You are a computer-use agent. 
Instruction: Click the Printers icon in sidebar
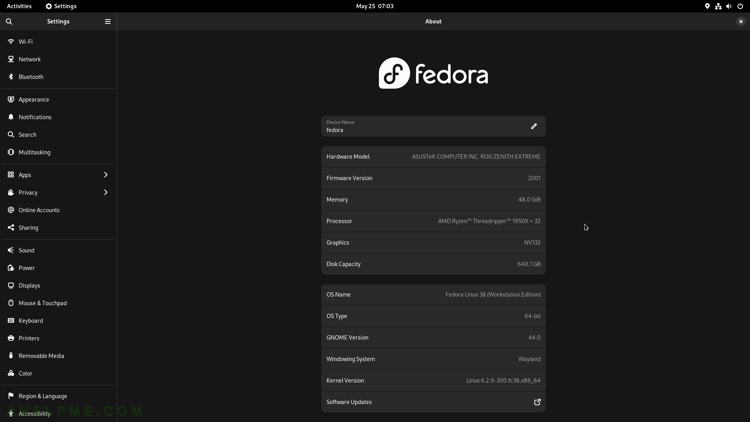pyautogui.click(x=11, y=338)
